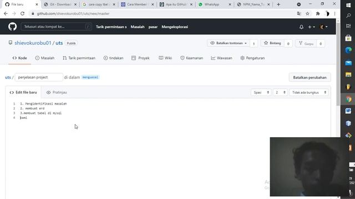Switch to the Pengaturan tab
The image size is (355, 199).
252,58
